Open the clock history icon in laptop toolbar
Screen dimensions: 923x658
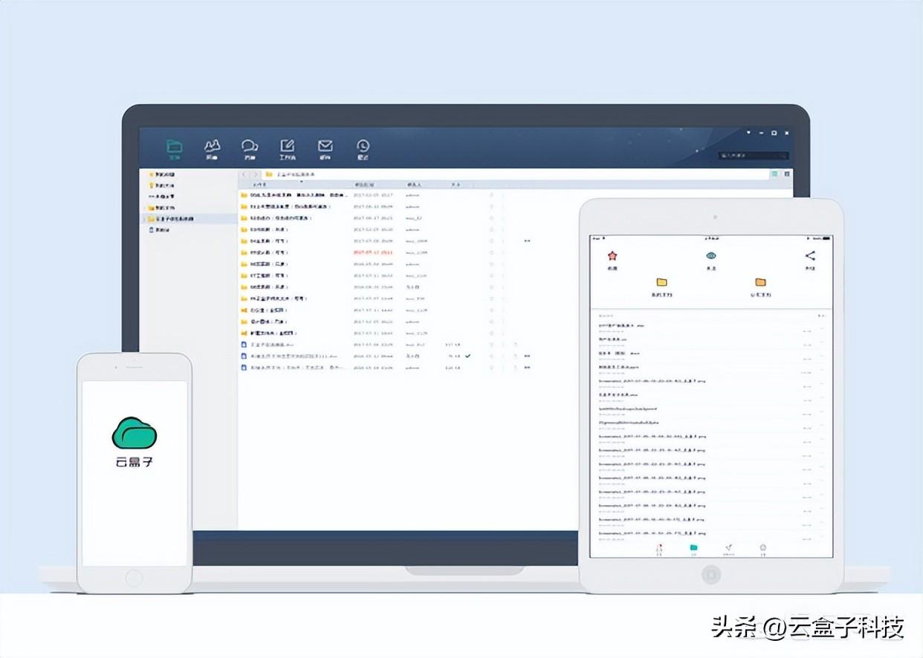coord(363,149)
